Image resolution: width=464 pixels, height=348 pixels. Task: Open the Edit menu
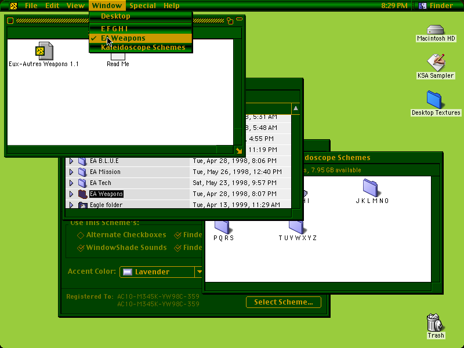52,6
